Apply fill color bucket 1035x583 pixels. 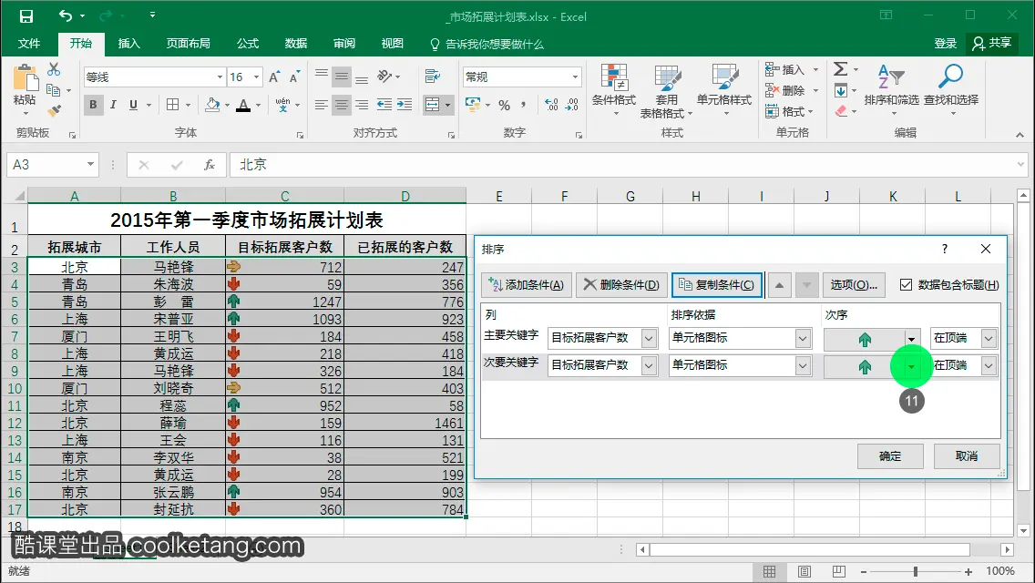pos(212,105)
